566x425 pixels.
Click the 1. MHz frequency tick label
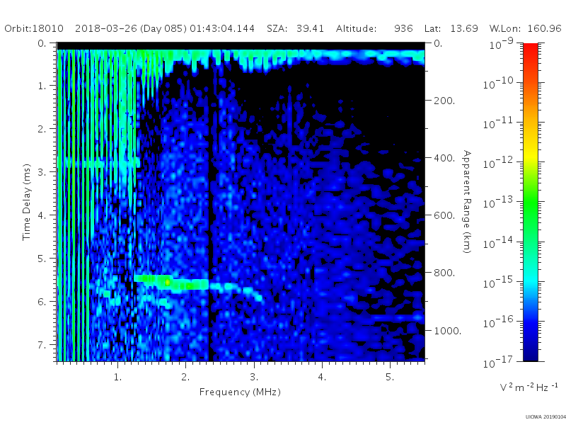(x=117, y=377)
